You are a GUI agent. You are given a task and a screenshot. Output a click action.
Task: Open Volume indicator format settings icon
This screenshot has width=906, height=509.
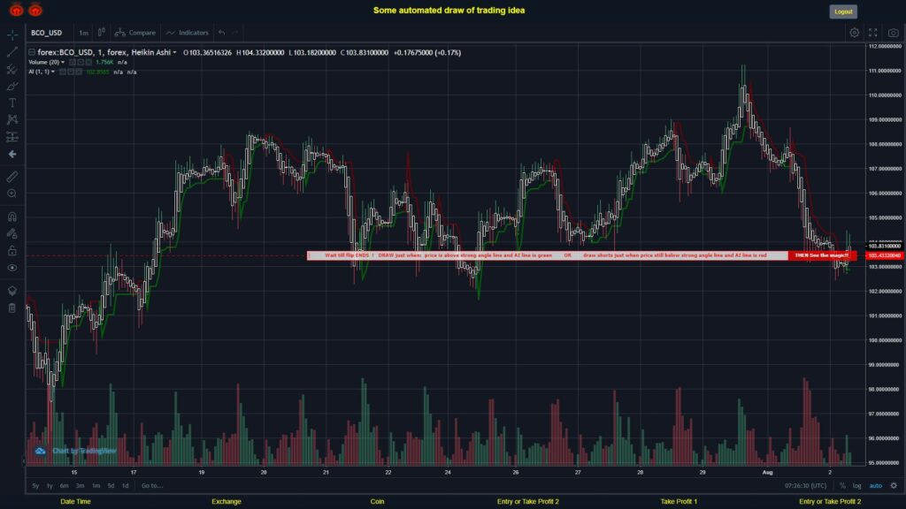coord(81,63)
